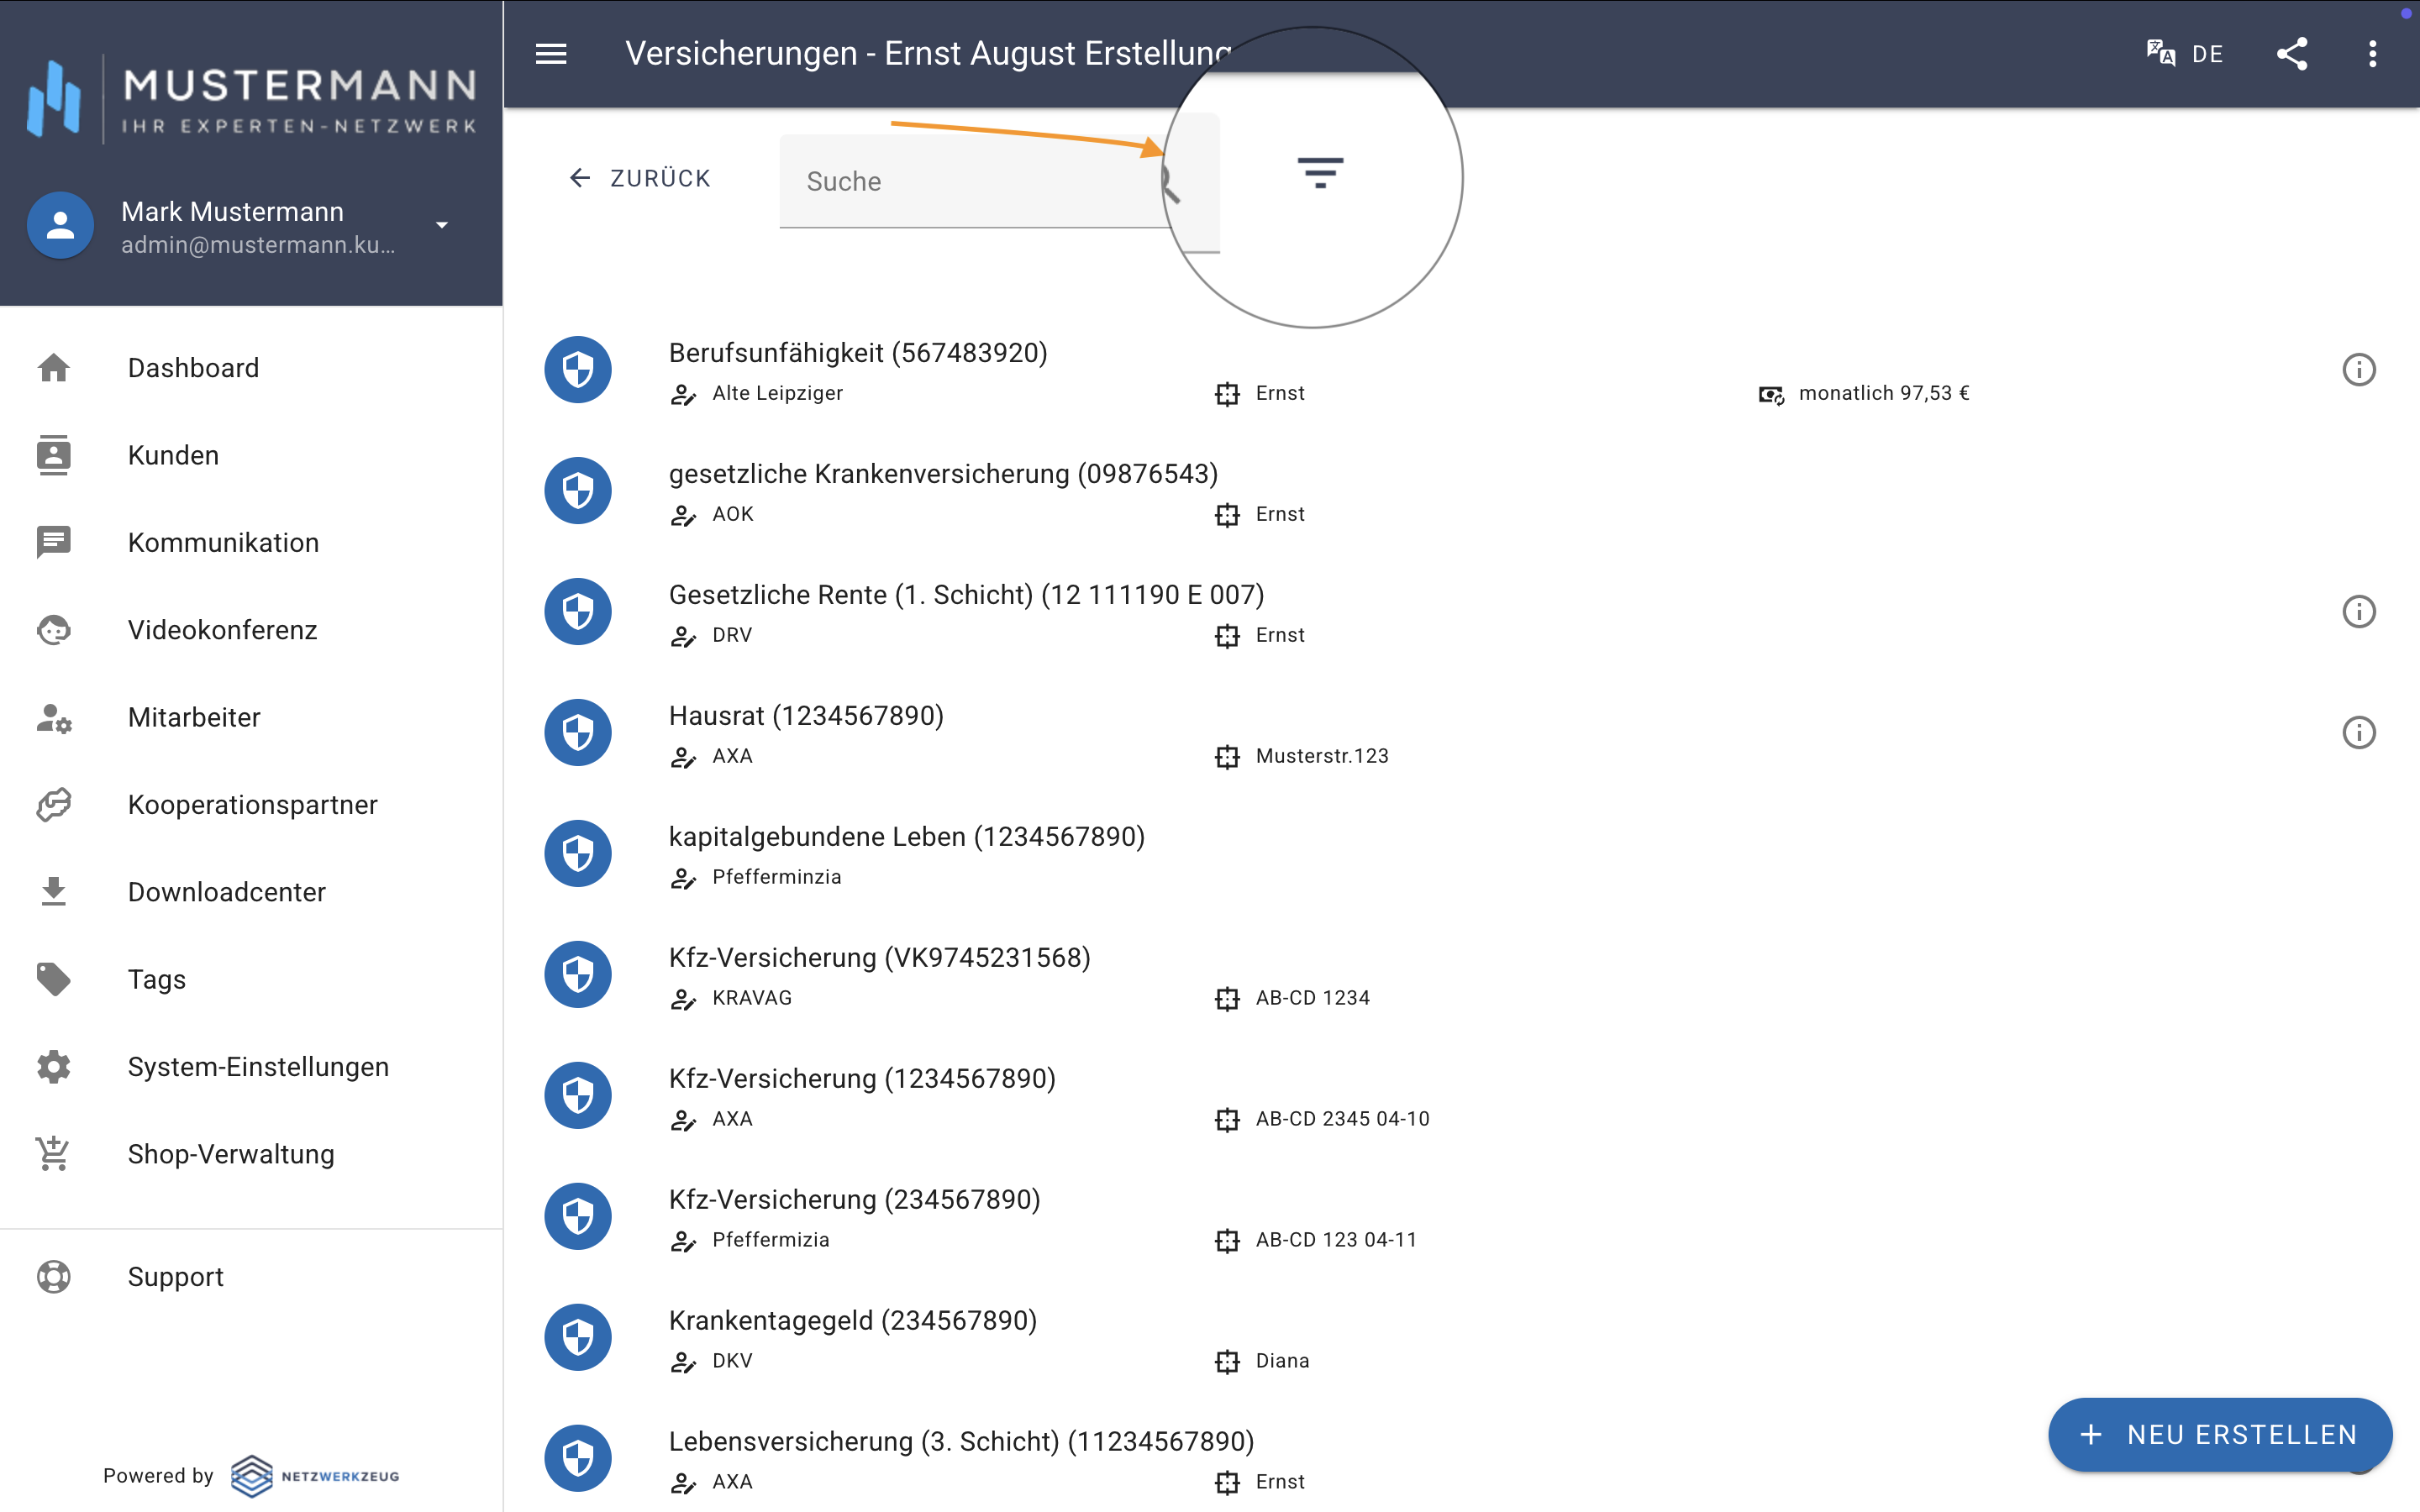Click Mark Mustermann user avatar

click(x=60, y=225)
